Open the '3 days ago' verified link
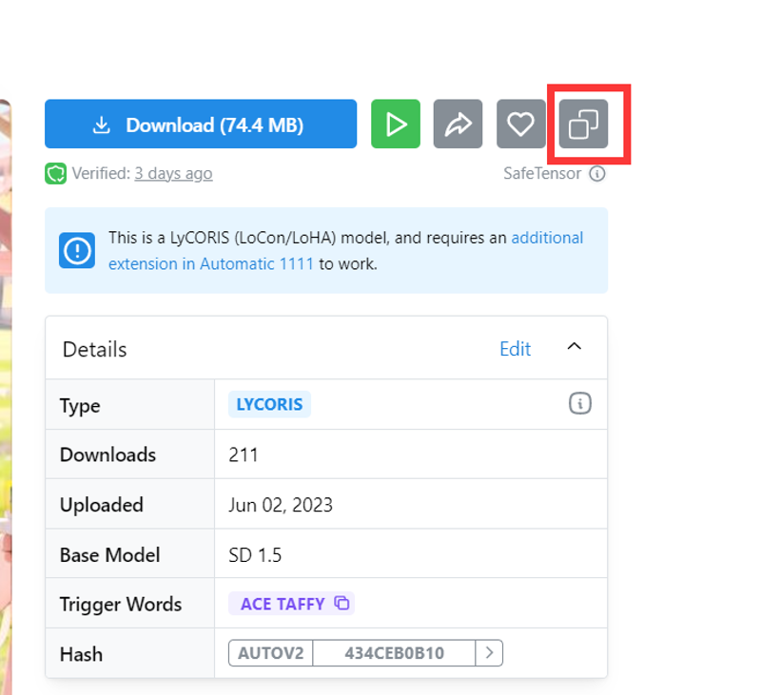This screenshot has height=695, width=761. coord(173,173)
